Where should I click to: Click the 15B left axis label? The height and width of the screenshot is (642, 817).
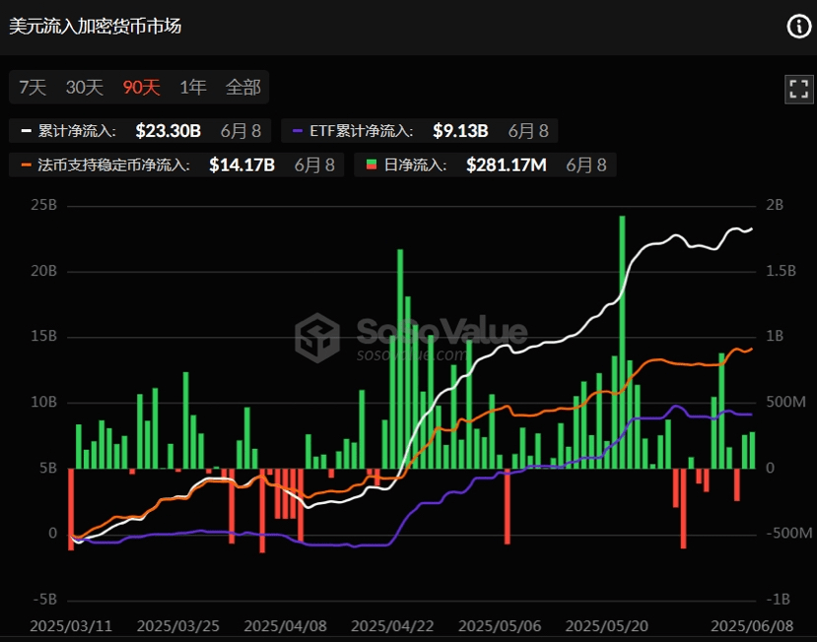(x=43, y=337)
